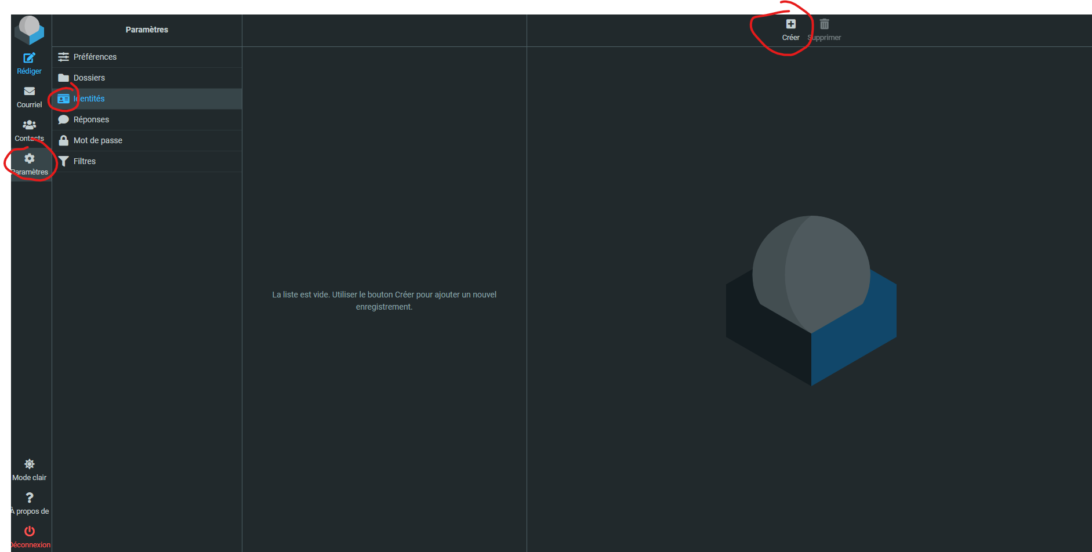Open the Courriel mail envelope icon
1092x552 pixels.
[x=29, y=92]
